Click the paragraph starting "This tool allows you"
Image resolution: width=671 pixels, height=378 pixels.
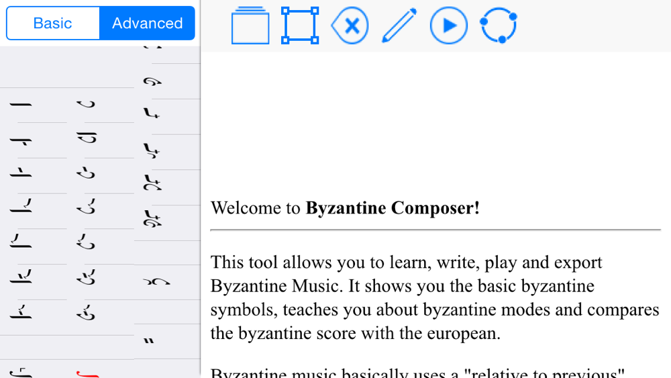435,297
